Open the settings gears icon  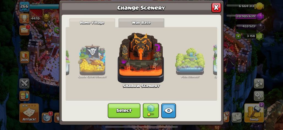[x=259, y=96]
